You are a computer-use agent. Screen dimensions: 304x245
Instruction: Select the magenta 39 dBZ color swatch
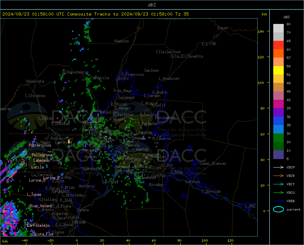(x=278, y=104)
